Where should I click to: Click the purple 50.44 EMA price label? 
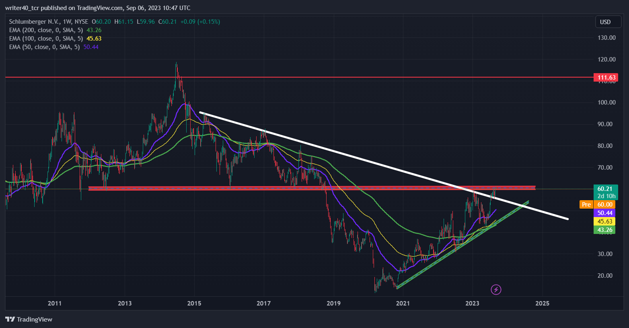604,213
